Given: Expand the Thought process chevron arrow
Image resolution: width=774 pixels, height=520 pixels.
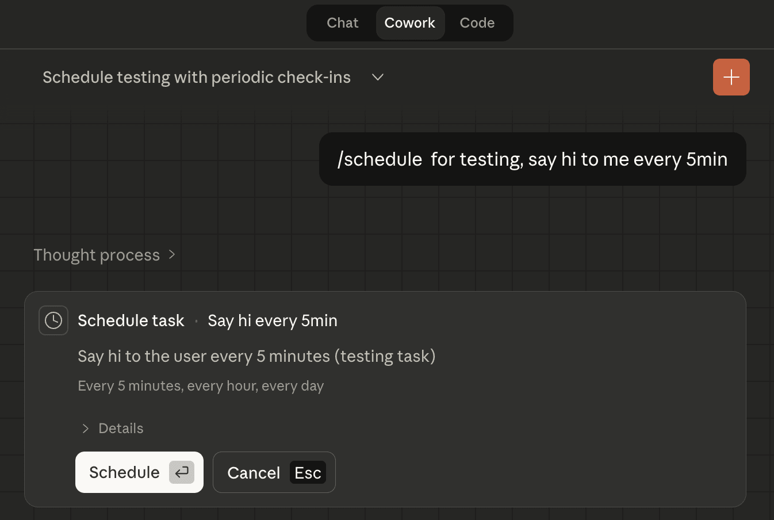Looking at the screenshot, I should pos(172,255).
